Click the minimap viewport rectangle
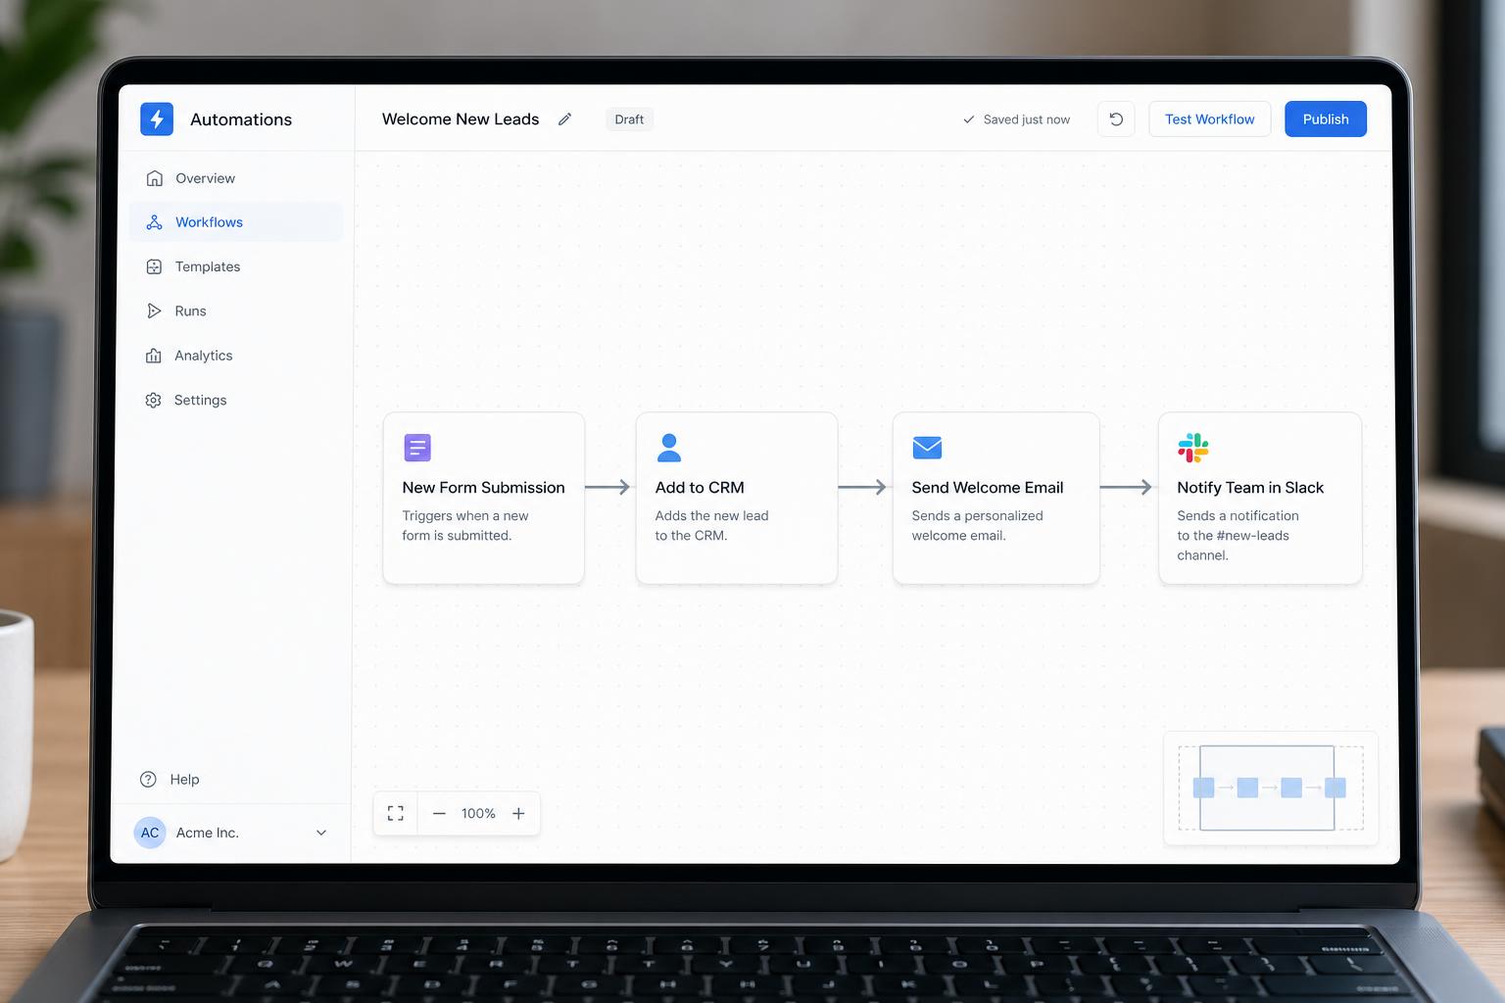The image size is (1505, 1003). (1267, 788)
